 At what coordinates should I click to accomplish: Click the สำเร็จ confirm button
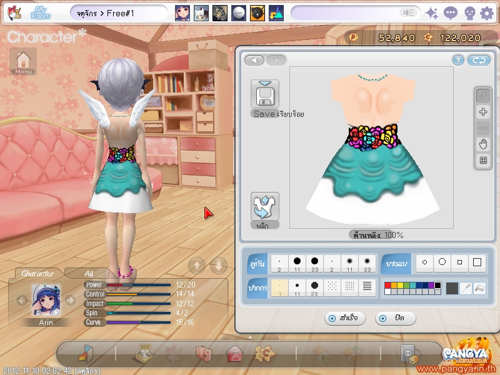pos(345,318)
